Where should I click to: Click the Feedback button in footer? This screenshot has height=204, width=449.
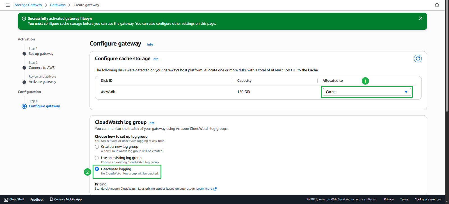click(37, 200)
